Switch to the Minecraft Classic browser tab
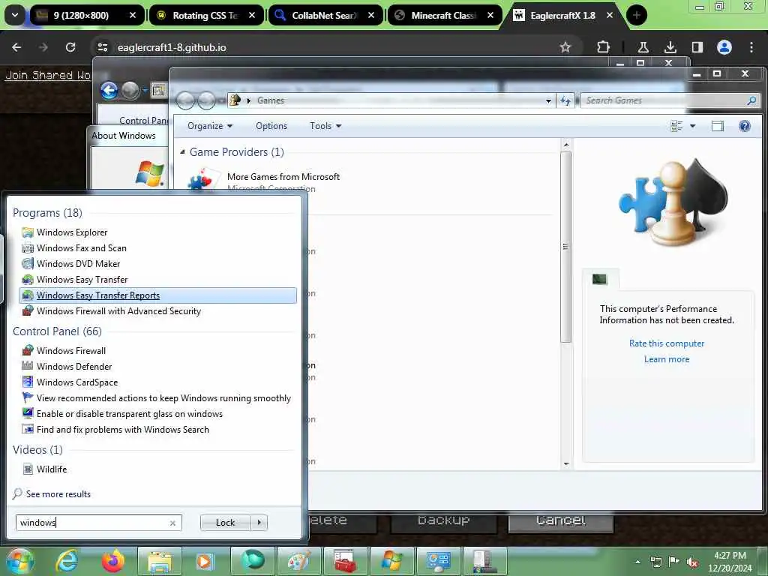The width and height of the screenshot is (768, 576). (x=444, y=15)
